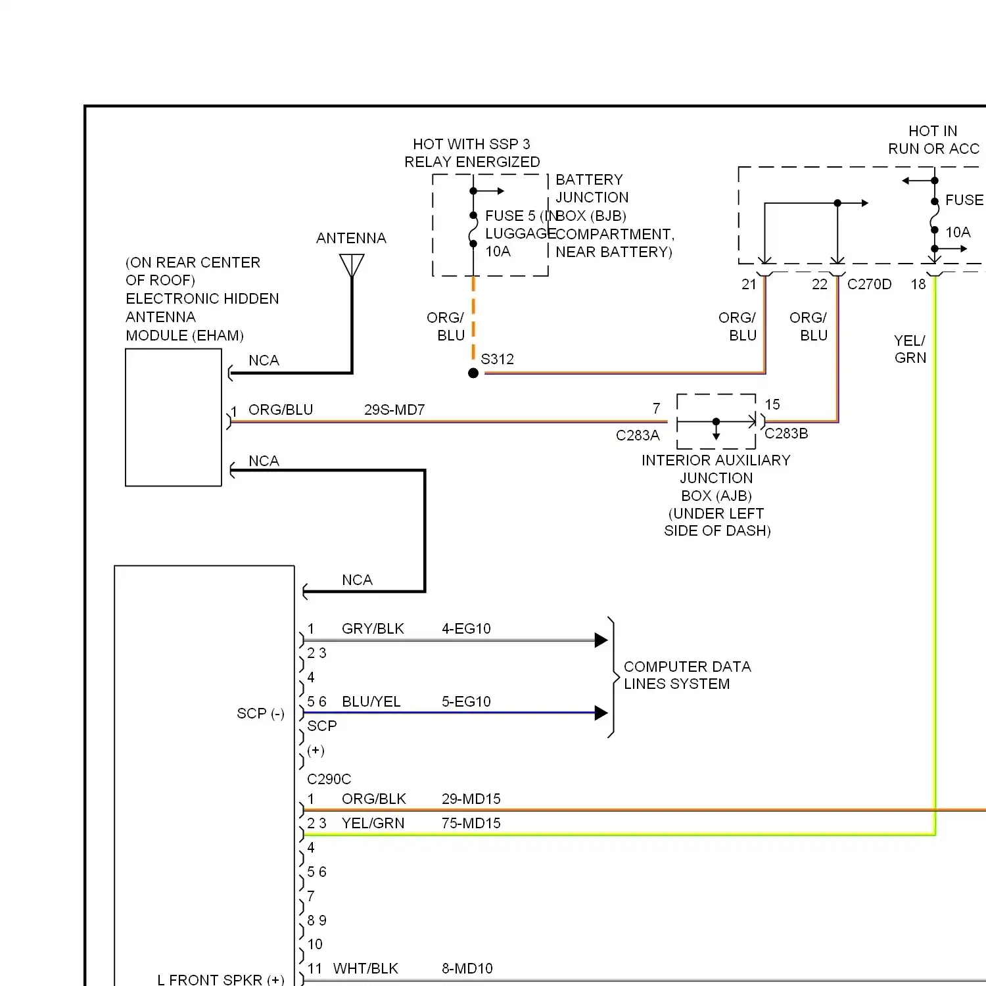Click YEL/GRN label on C290C pin 2 3
986x986 pixels.
pyautogui.click(x=373, y=823)
